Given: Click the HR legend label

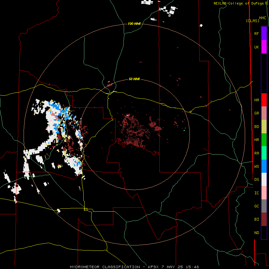Looking at the screenshot, I should (256, 140).
